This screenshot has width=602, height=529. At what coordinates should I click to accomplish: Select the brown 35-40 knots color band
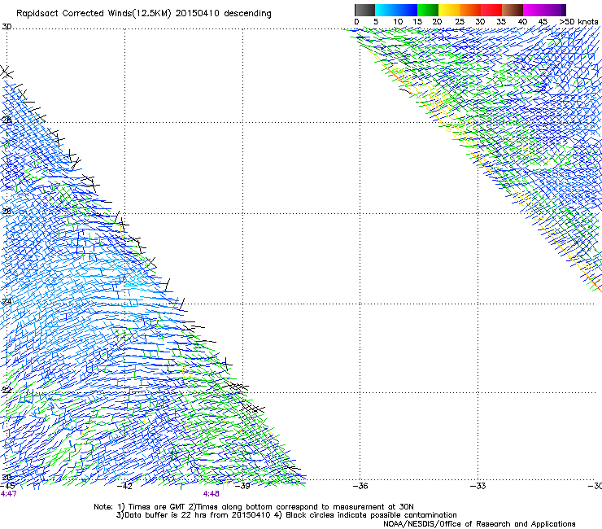coord(513,10)
